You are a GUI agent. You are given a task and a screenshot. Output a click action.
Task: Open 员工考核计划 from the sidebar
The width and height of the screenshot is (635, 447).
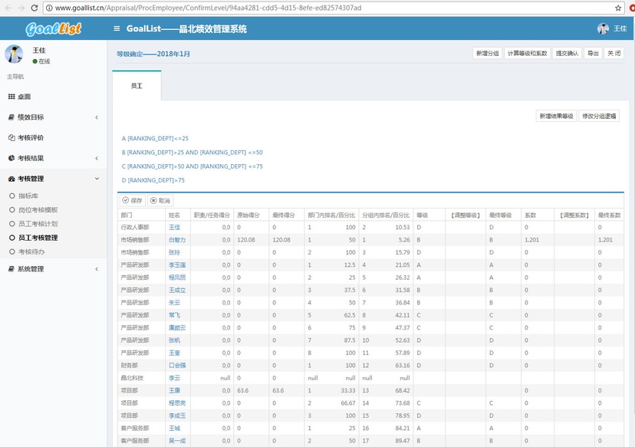point(38,224)
